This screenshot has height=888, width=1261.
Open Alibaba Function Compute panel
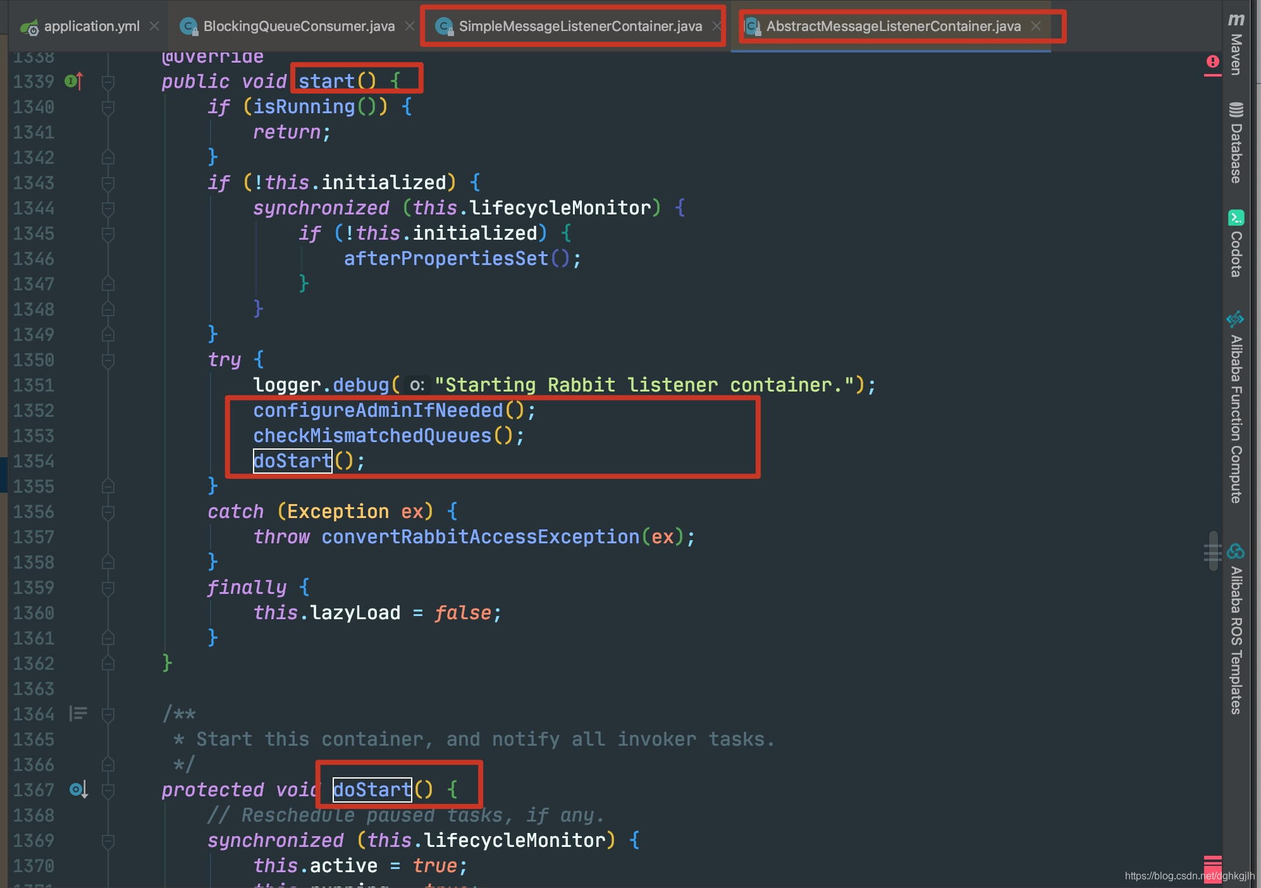1236,407
